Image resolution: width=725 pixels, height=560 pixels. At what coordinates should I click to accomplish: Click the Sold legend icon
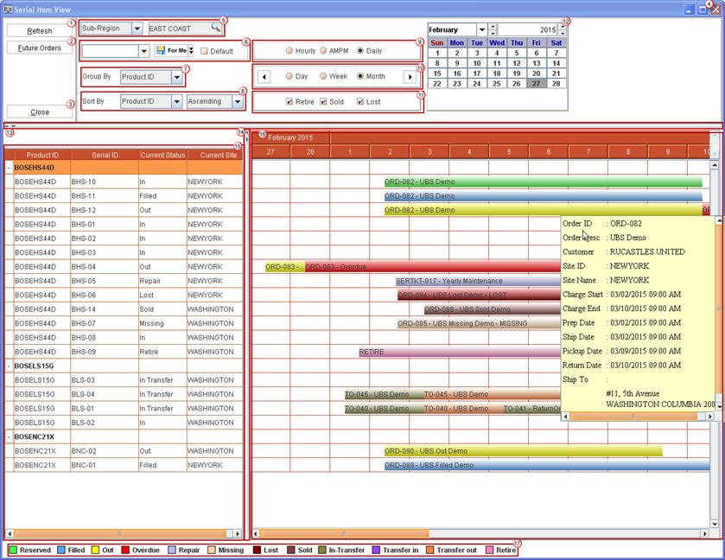click(291, 550)
